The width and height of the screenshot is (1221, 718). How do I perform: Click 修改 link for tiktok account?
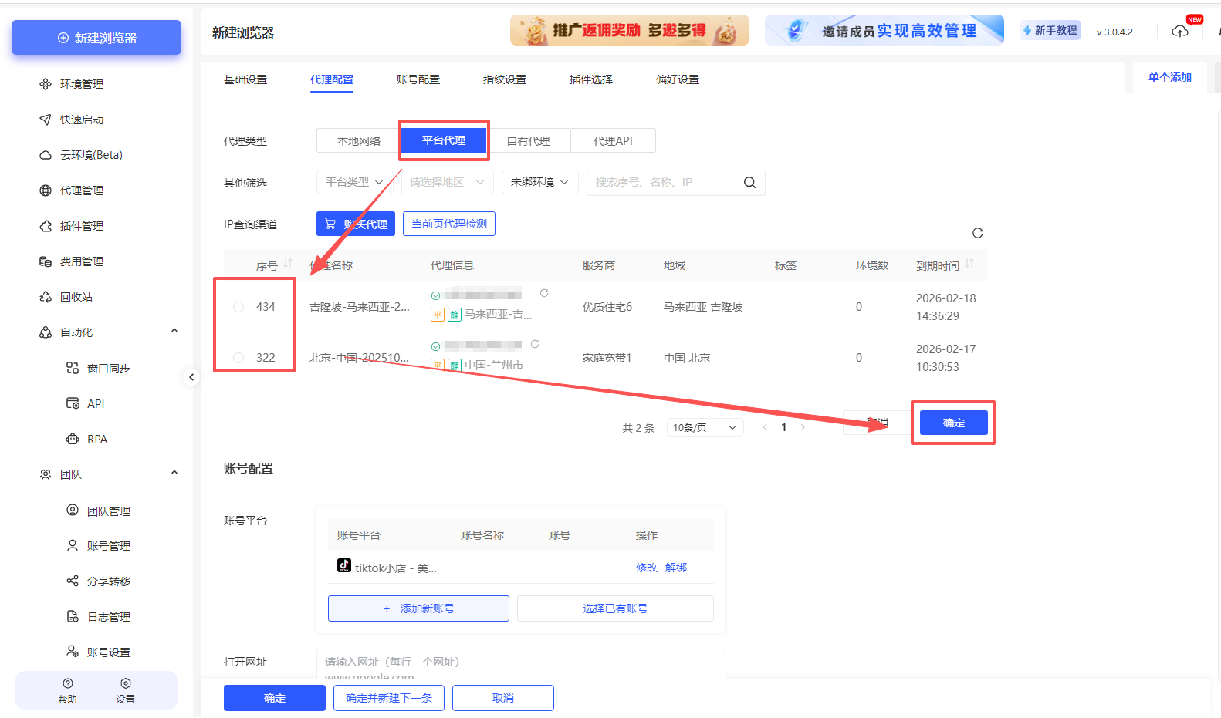tap(647, 568)
